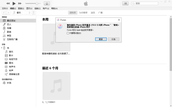Select the 肖 device entry
Image resolution: width=172 pixels, height=107 pixels.
tap(18, 48)
